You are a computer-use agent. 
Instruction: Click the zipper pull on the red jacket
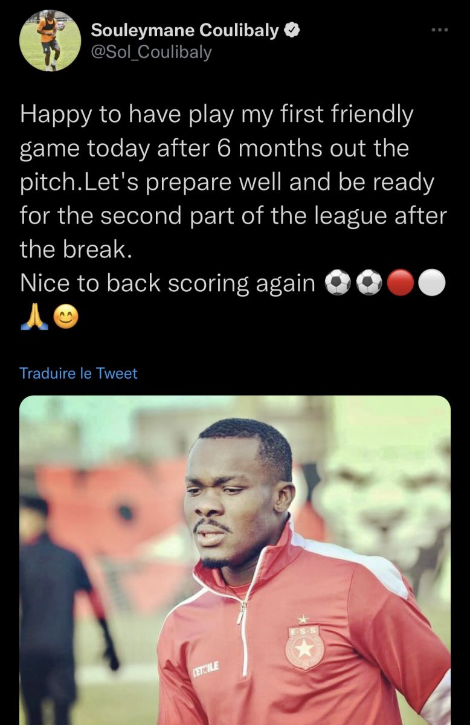[242, 616]
